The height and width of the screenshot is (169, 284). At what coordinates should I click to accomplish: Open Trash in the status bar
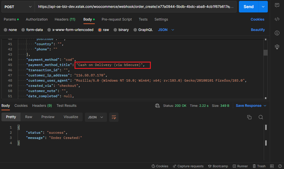pyautogui.click(x=259, y=166)
